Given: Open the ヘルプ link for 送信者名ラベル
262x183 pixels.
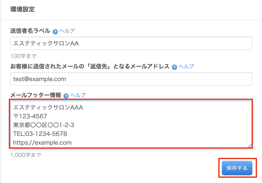Looking at the screenshot, I should [67, 31].
